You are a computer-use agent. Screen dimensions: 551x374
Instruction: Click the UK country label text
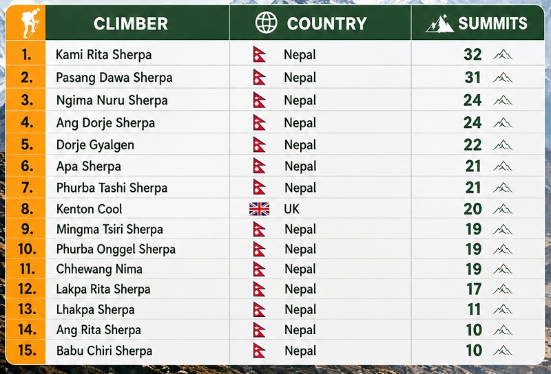pos(291,209)
